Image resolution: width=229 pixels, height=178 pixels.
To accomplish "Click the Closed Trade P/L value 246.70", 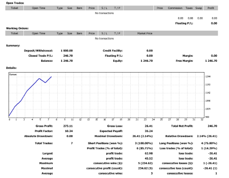I will (x=68, y=56).
